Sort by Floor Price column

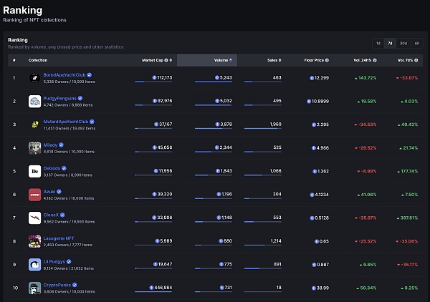coord(315,60)
